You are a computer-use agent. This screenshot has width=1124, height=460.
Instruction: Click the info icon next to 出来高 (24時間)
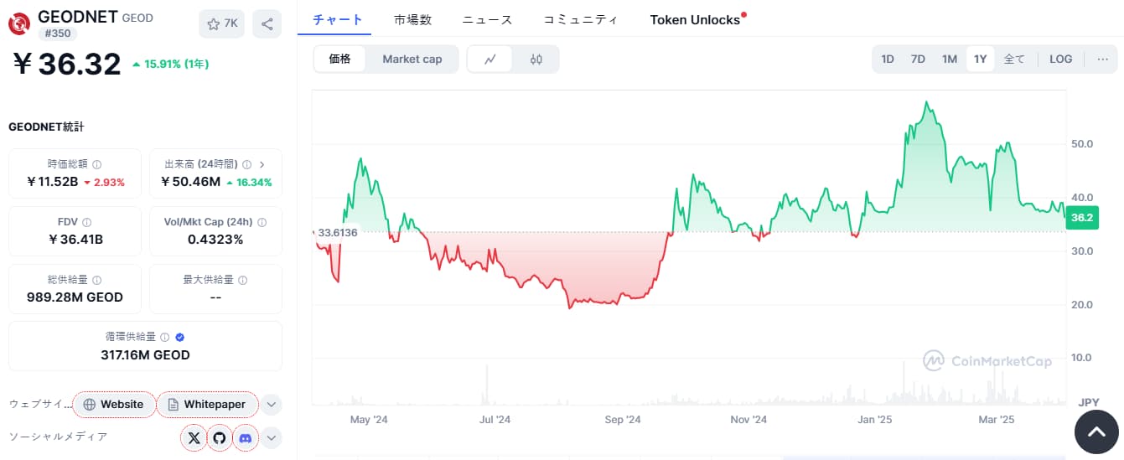point(246,165)
